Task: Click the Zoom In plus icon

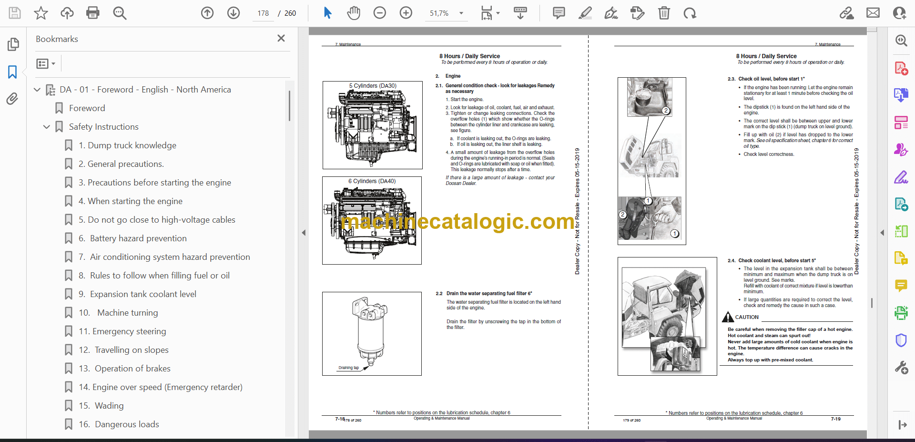Action: click(x=406, y=13)
